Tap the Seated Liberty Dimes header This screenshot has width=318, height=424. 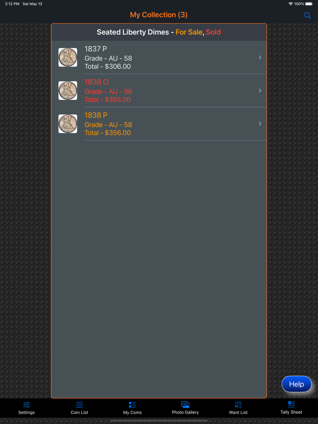[x=159, y=32]
